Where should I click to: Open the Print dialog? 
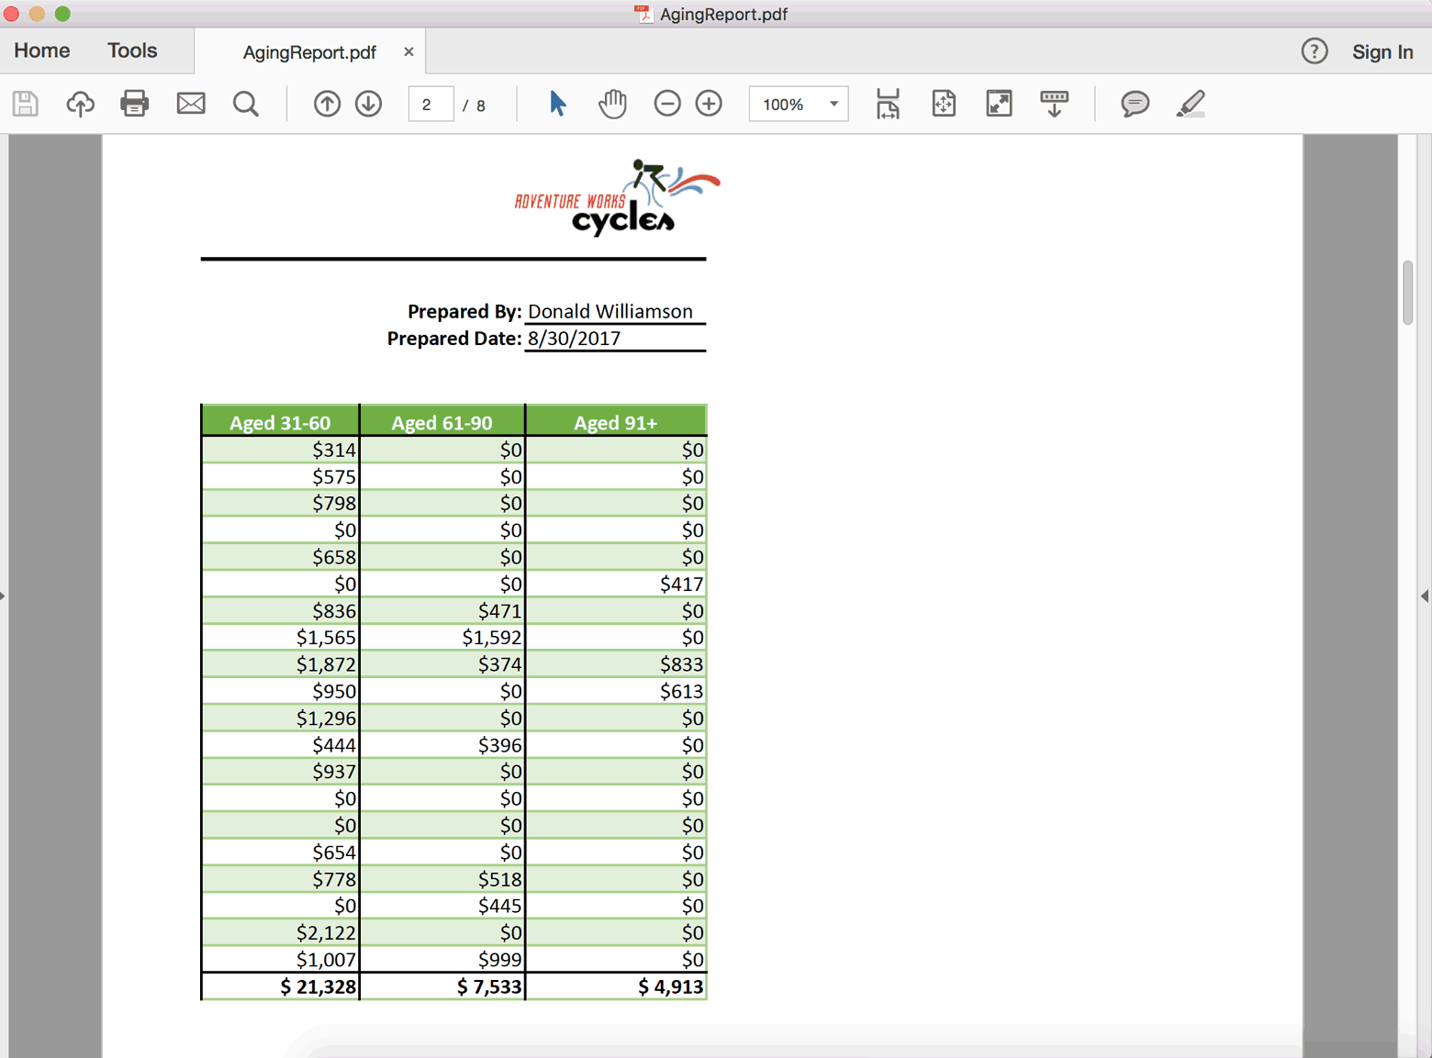click(134, 104)
